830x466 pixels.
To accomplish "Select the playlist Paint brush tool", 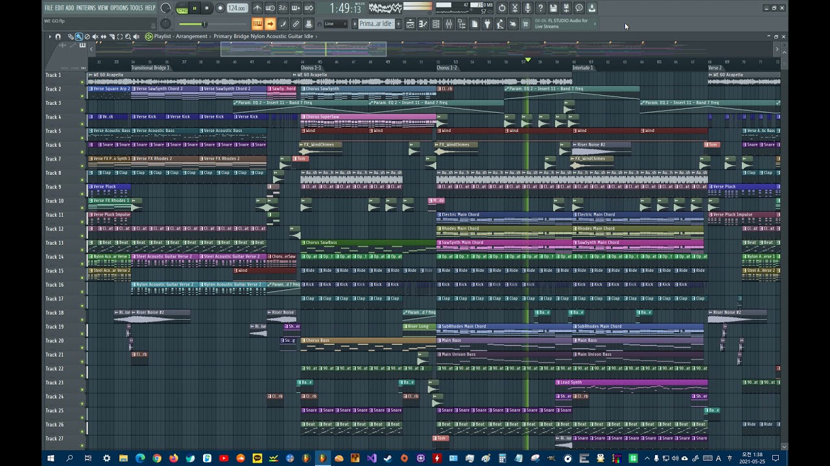I will click(x=79, y=37).
